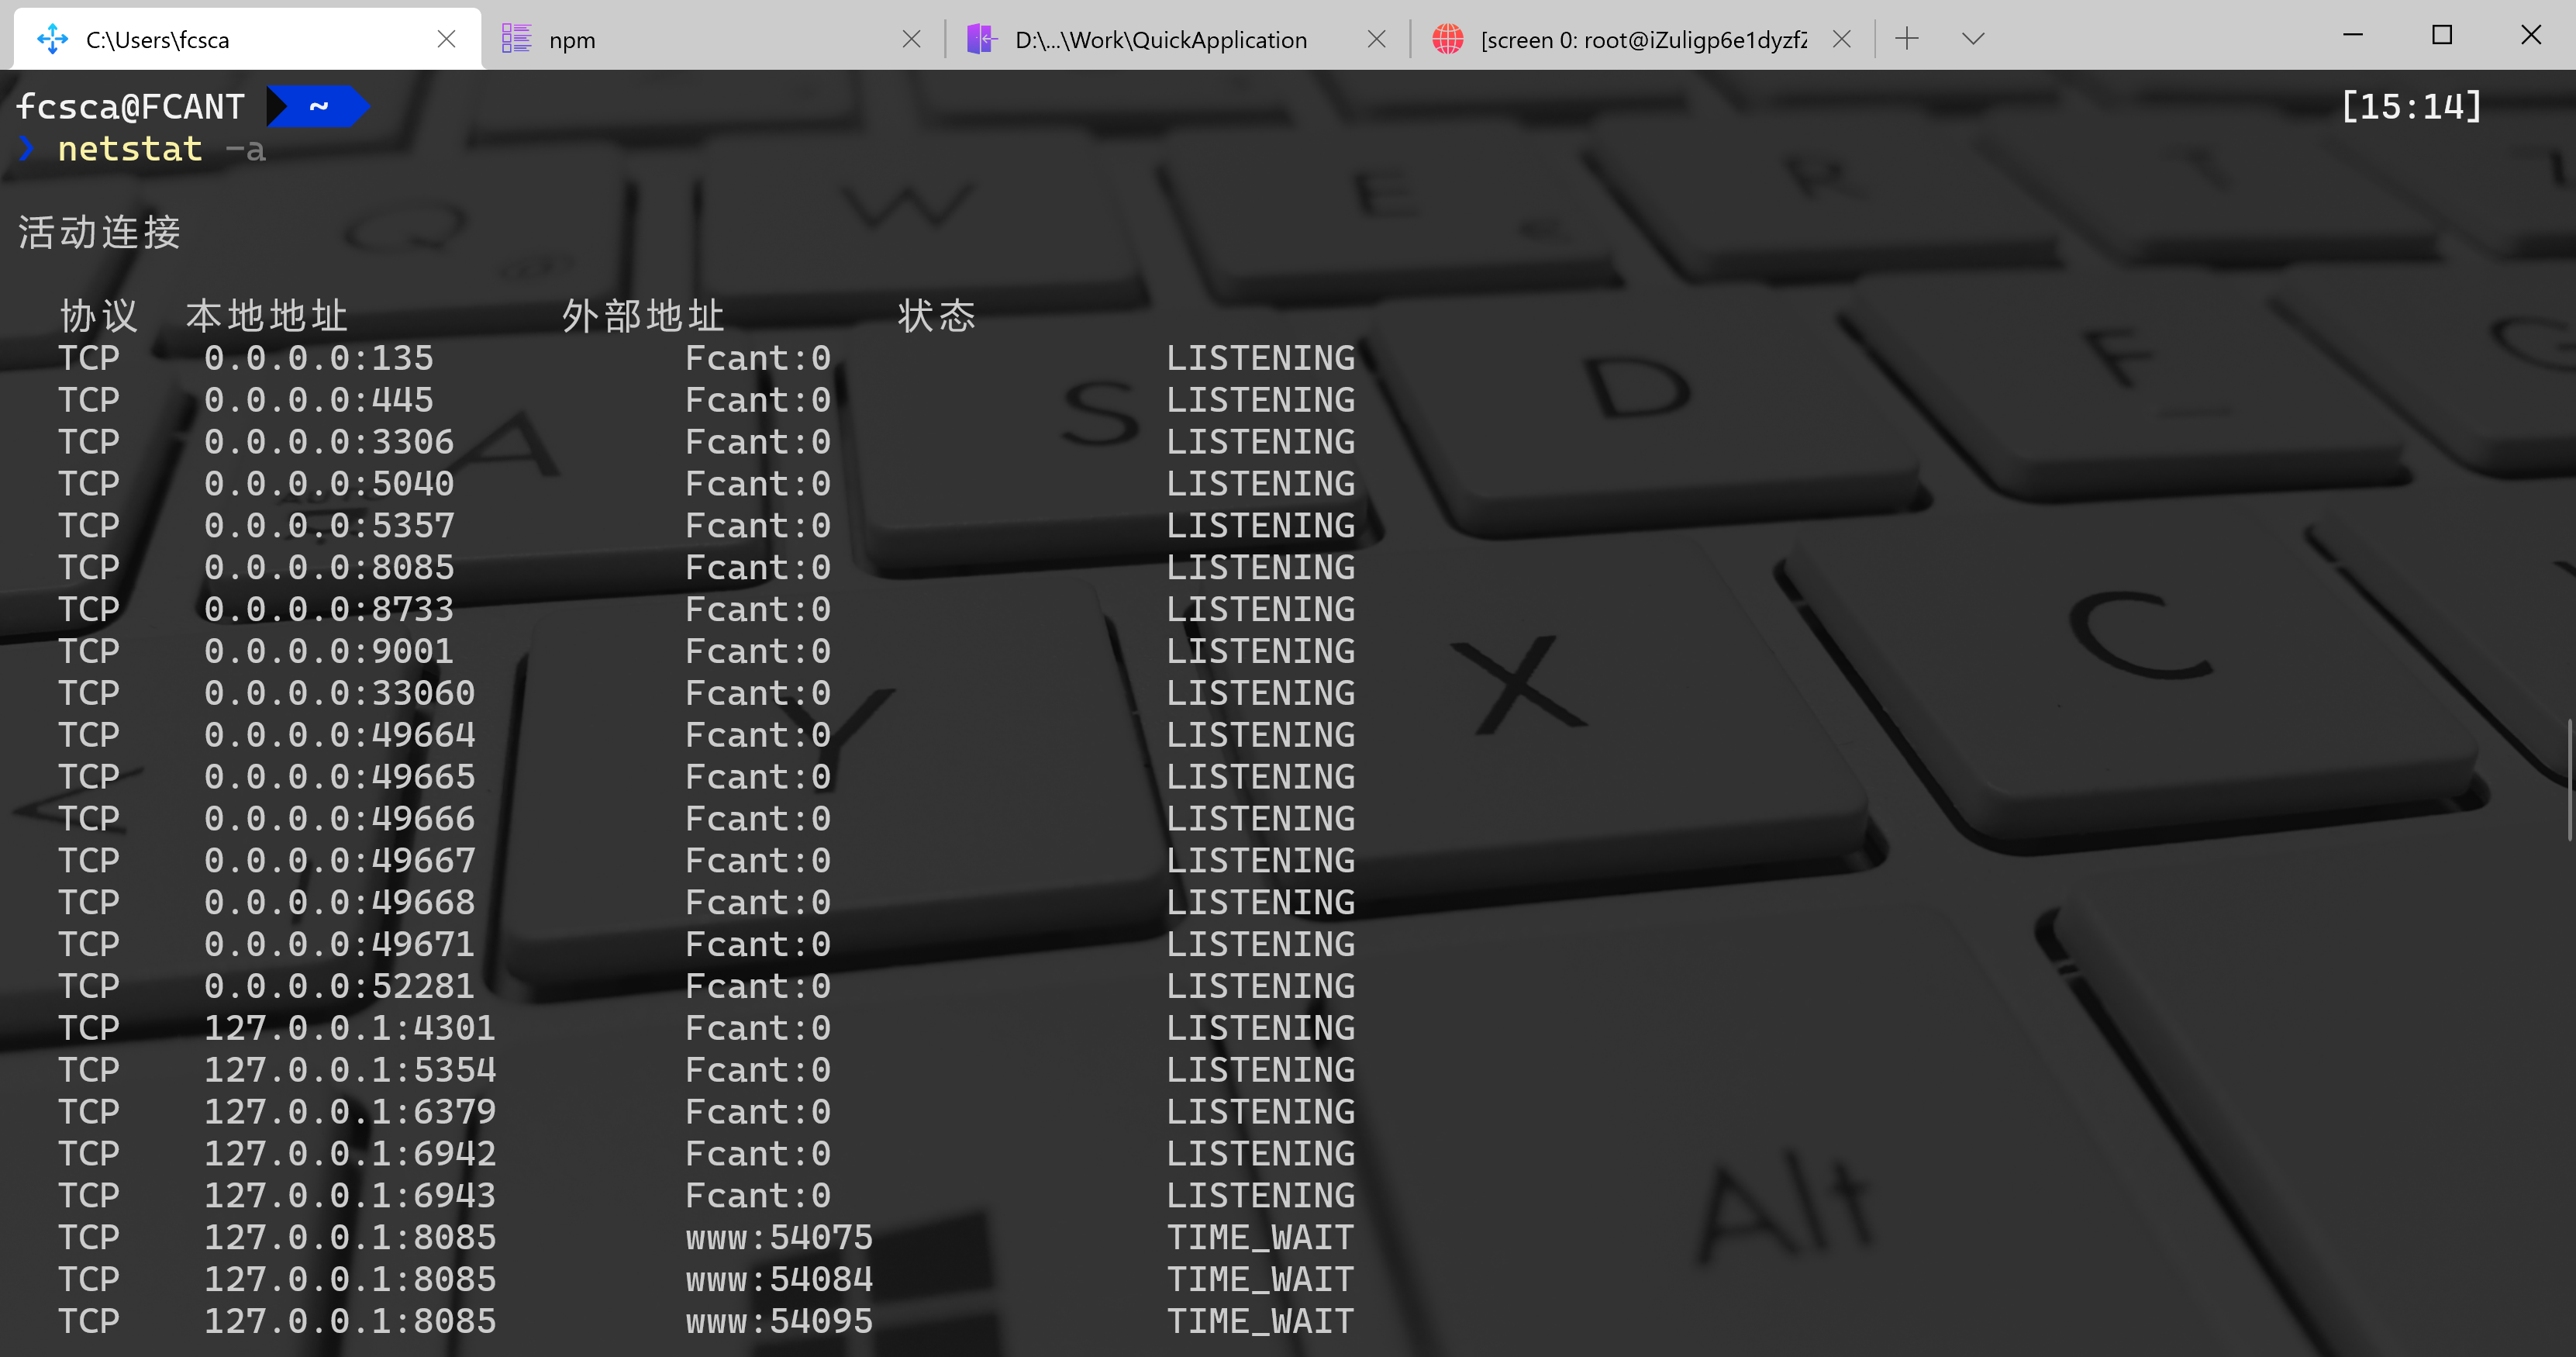Open the new-tab profile dropdown arrow
This screenshot has height=1357, width=2576.
[1972, 39]
